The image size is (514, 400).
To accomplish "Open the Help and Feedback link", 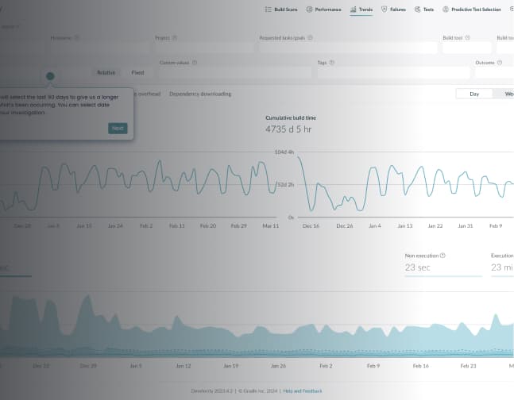I will point(303,391).
